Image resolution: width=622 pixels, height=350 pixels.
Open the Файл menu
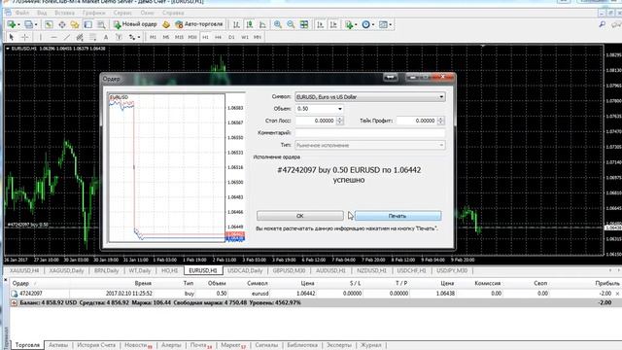(x=22, y=13)
